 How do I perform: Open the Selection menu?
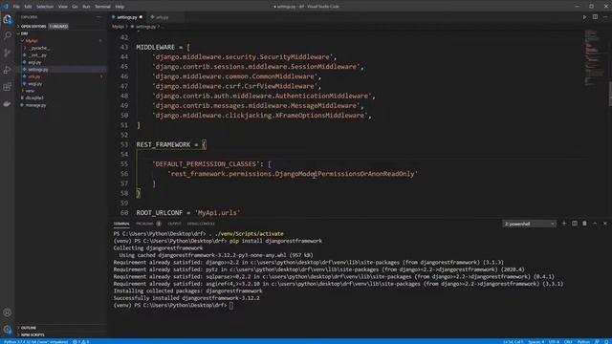(x=45, y=7)
